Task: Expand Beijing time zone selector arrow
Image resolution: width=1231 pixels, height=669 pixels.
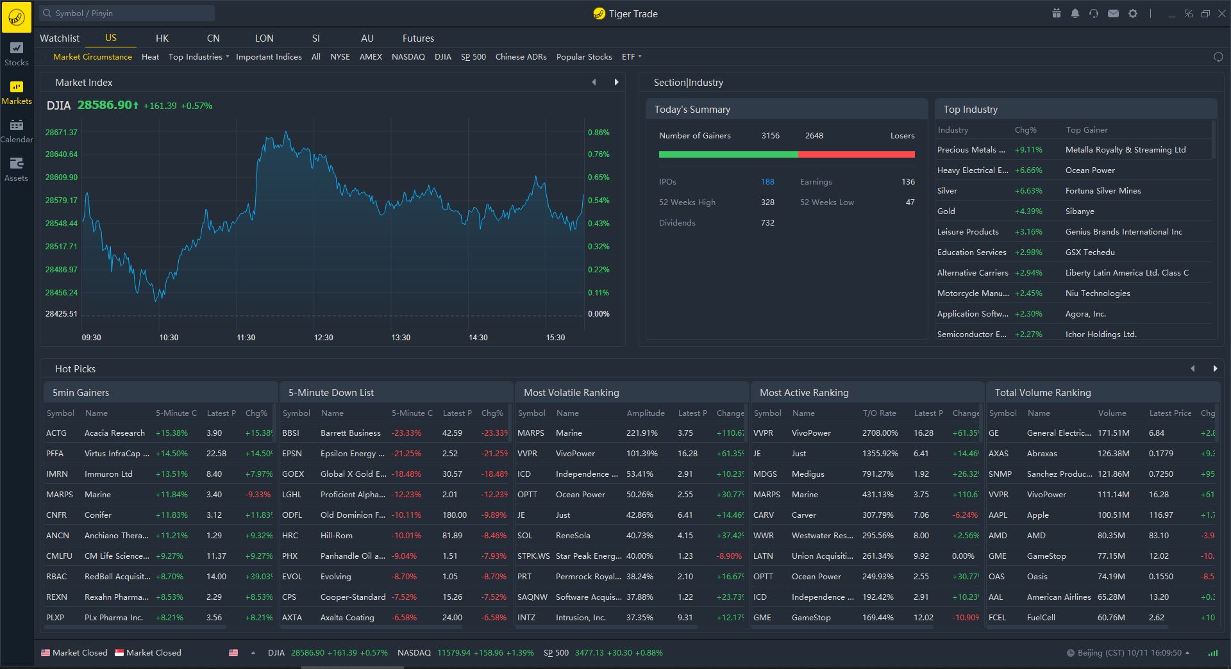Action: pyautogui.click(x=1187, y=653)
